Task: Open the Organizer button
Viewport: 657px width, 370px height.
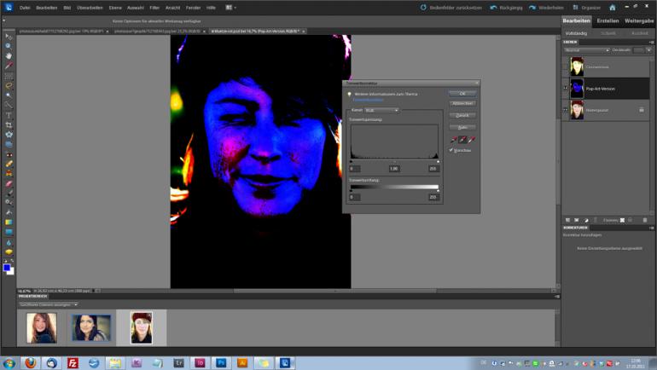Action: tap(586, 8)
